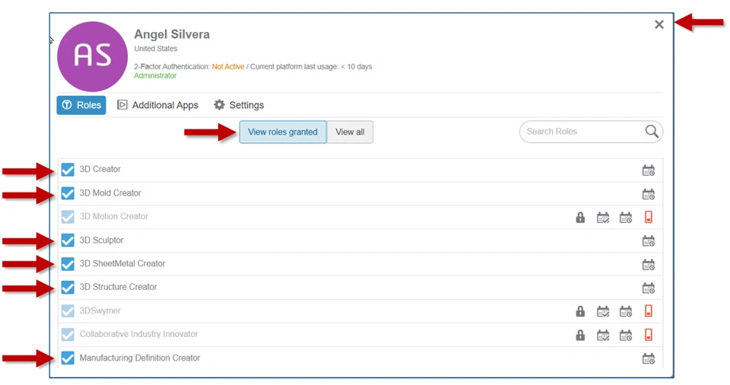Click the View roles granted button
Viewport: 730px width, 385px height.
point(283,132)
